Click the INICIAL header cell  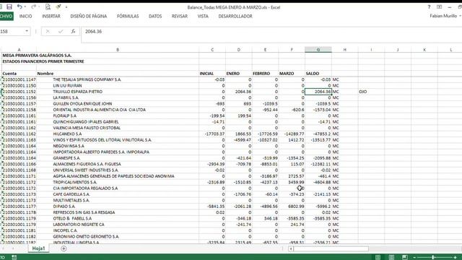212,74
